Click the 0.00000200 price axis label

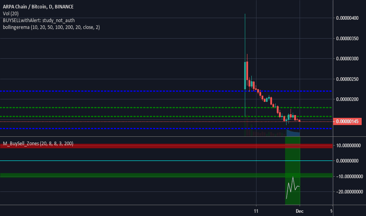[x=347, y=99]
